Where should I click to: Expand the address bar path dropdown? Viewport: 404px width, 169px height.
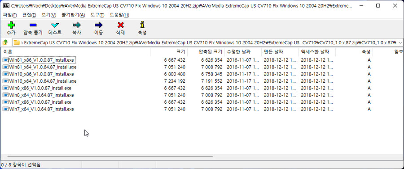(x=400, y=42)
